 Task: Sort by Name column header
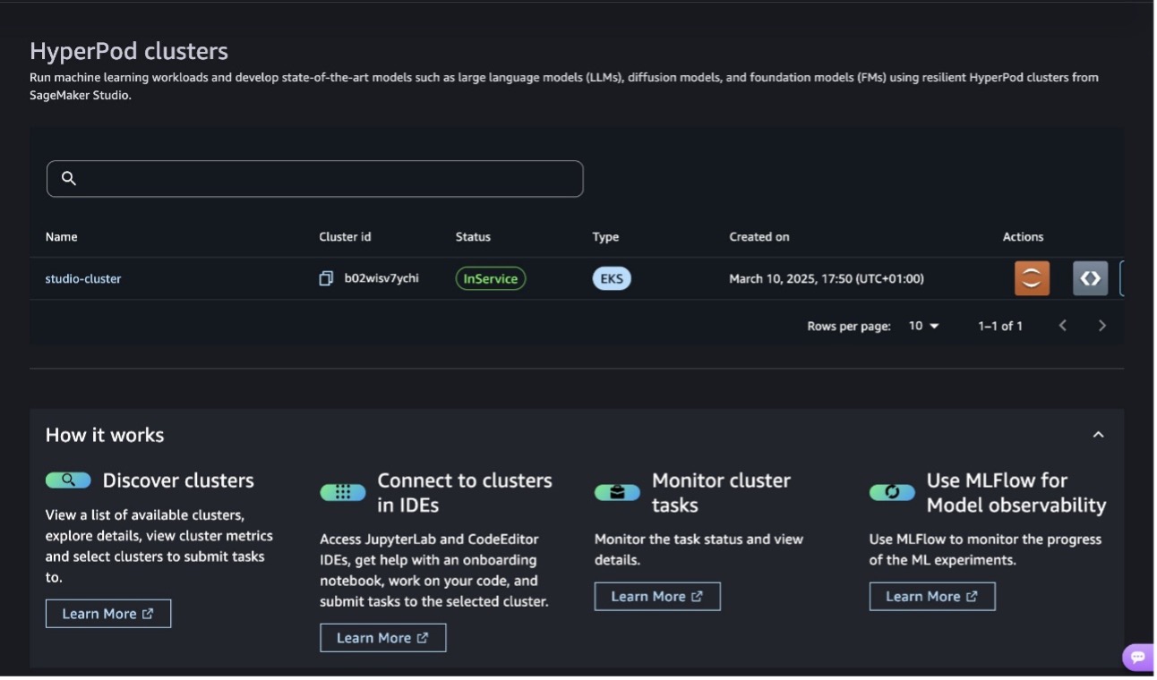pos(62,237)
